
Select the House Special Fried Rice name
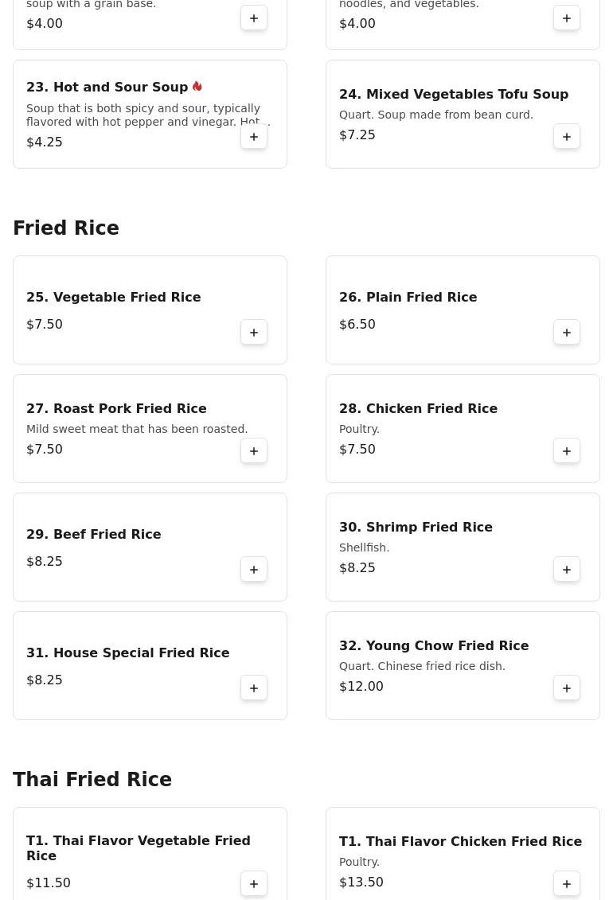[127, 653]
